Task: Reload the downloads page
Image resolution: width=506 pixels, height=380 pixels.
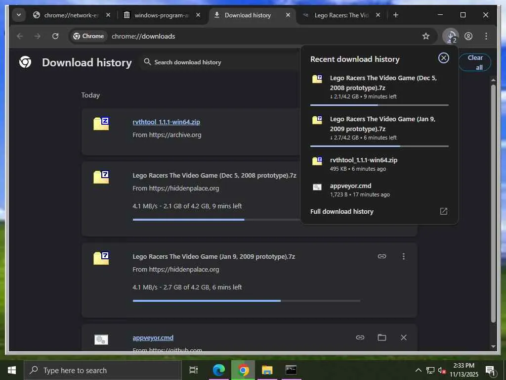Action: (x=55, y=36)
